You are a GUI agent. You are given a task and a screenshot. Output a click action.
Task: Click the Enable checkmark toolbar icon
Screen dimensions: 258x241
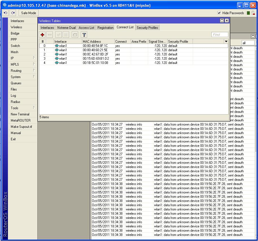tap(58, 35)
